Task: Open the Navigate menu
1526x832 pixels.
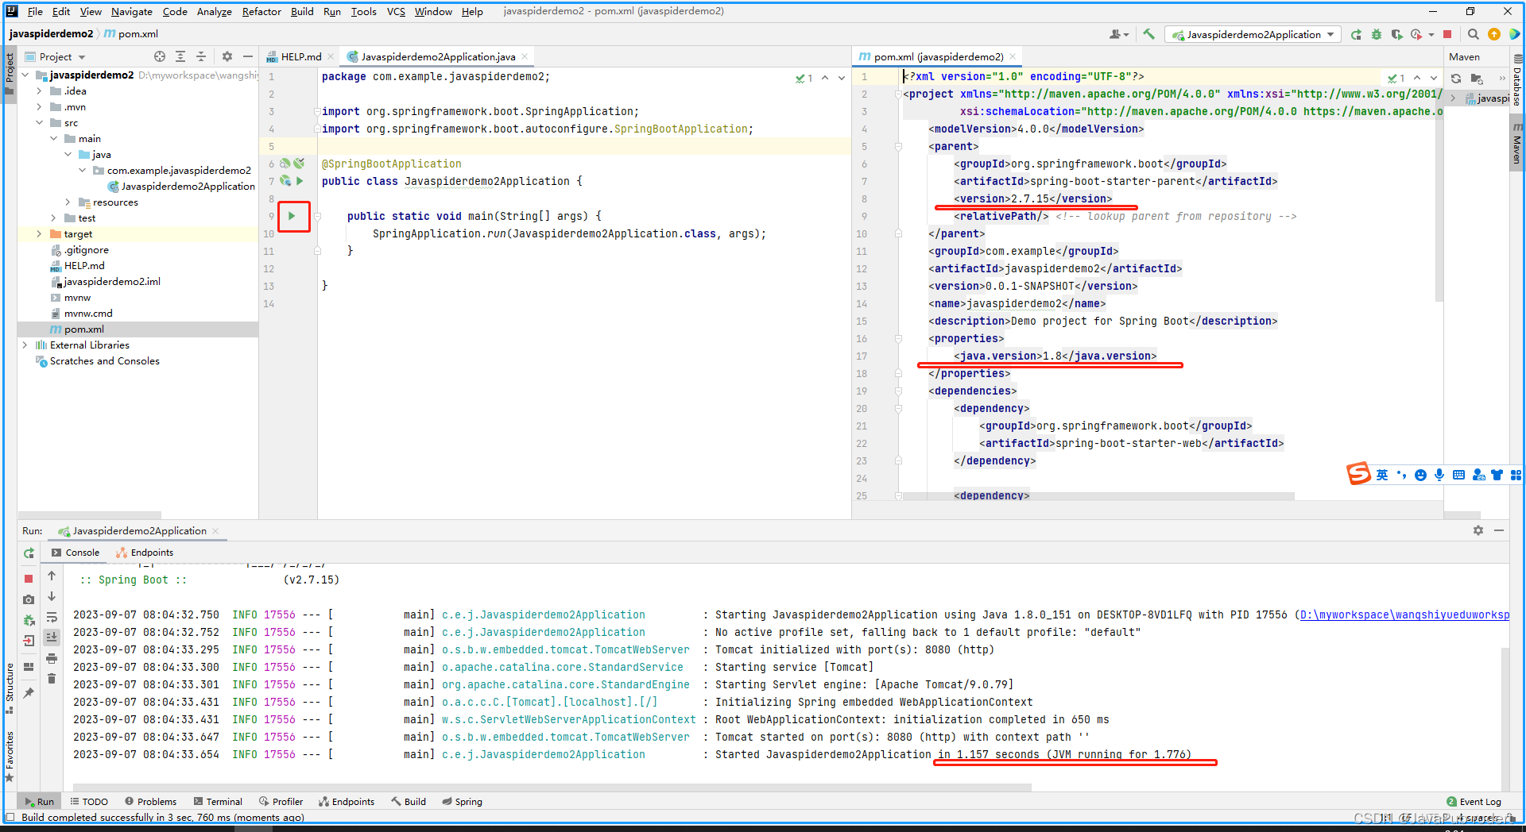Action: pos(132,11)
